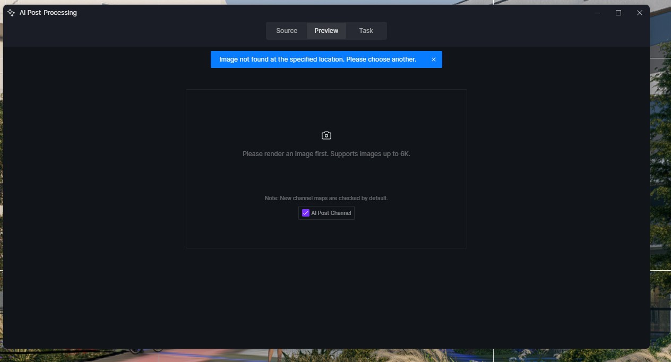This screenshot has width=671, height=362.
Task: Switch to the Source tab
Action: point(286,31)
